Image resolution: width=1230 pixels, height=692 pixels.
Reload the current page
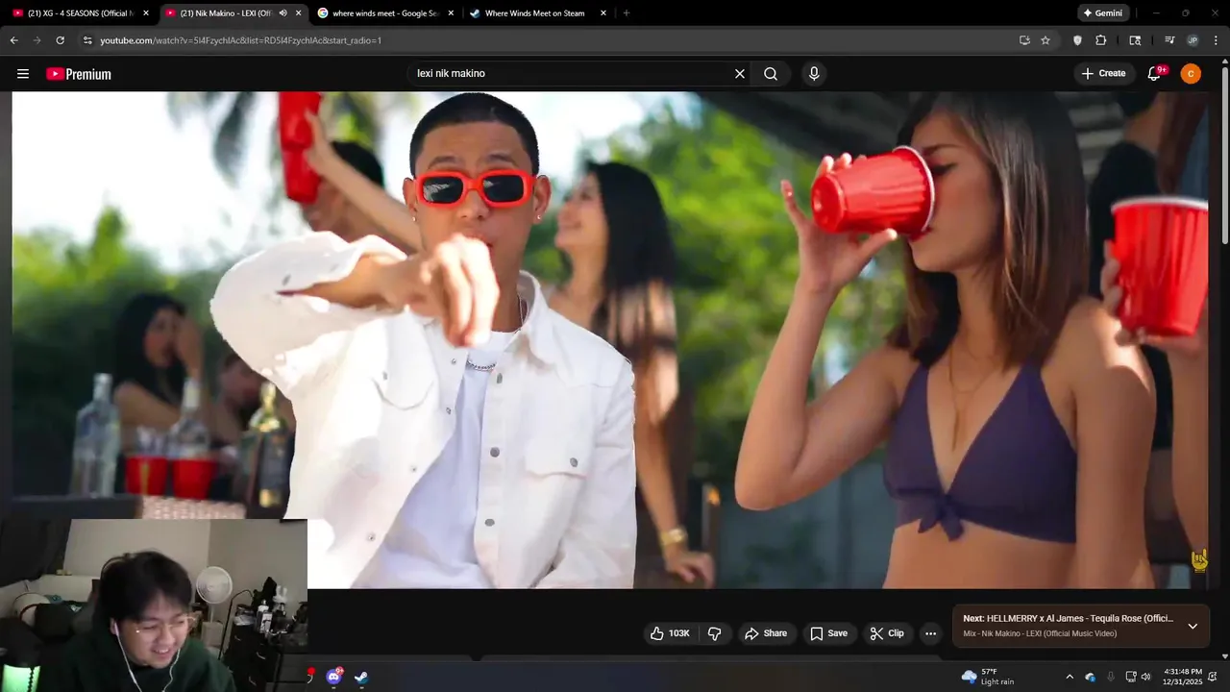coord(60,40)
